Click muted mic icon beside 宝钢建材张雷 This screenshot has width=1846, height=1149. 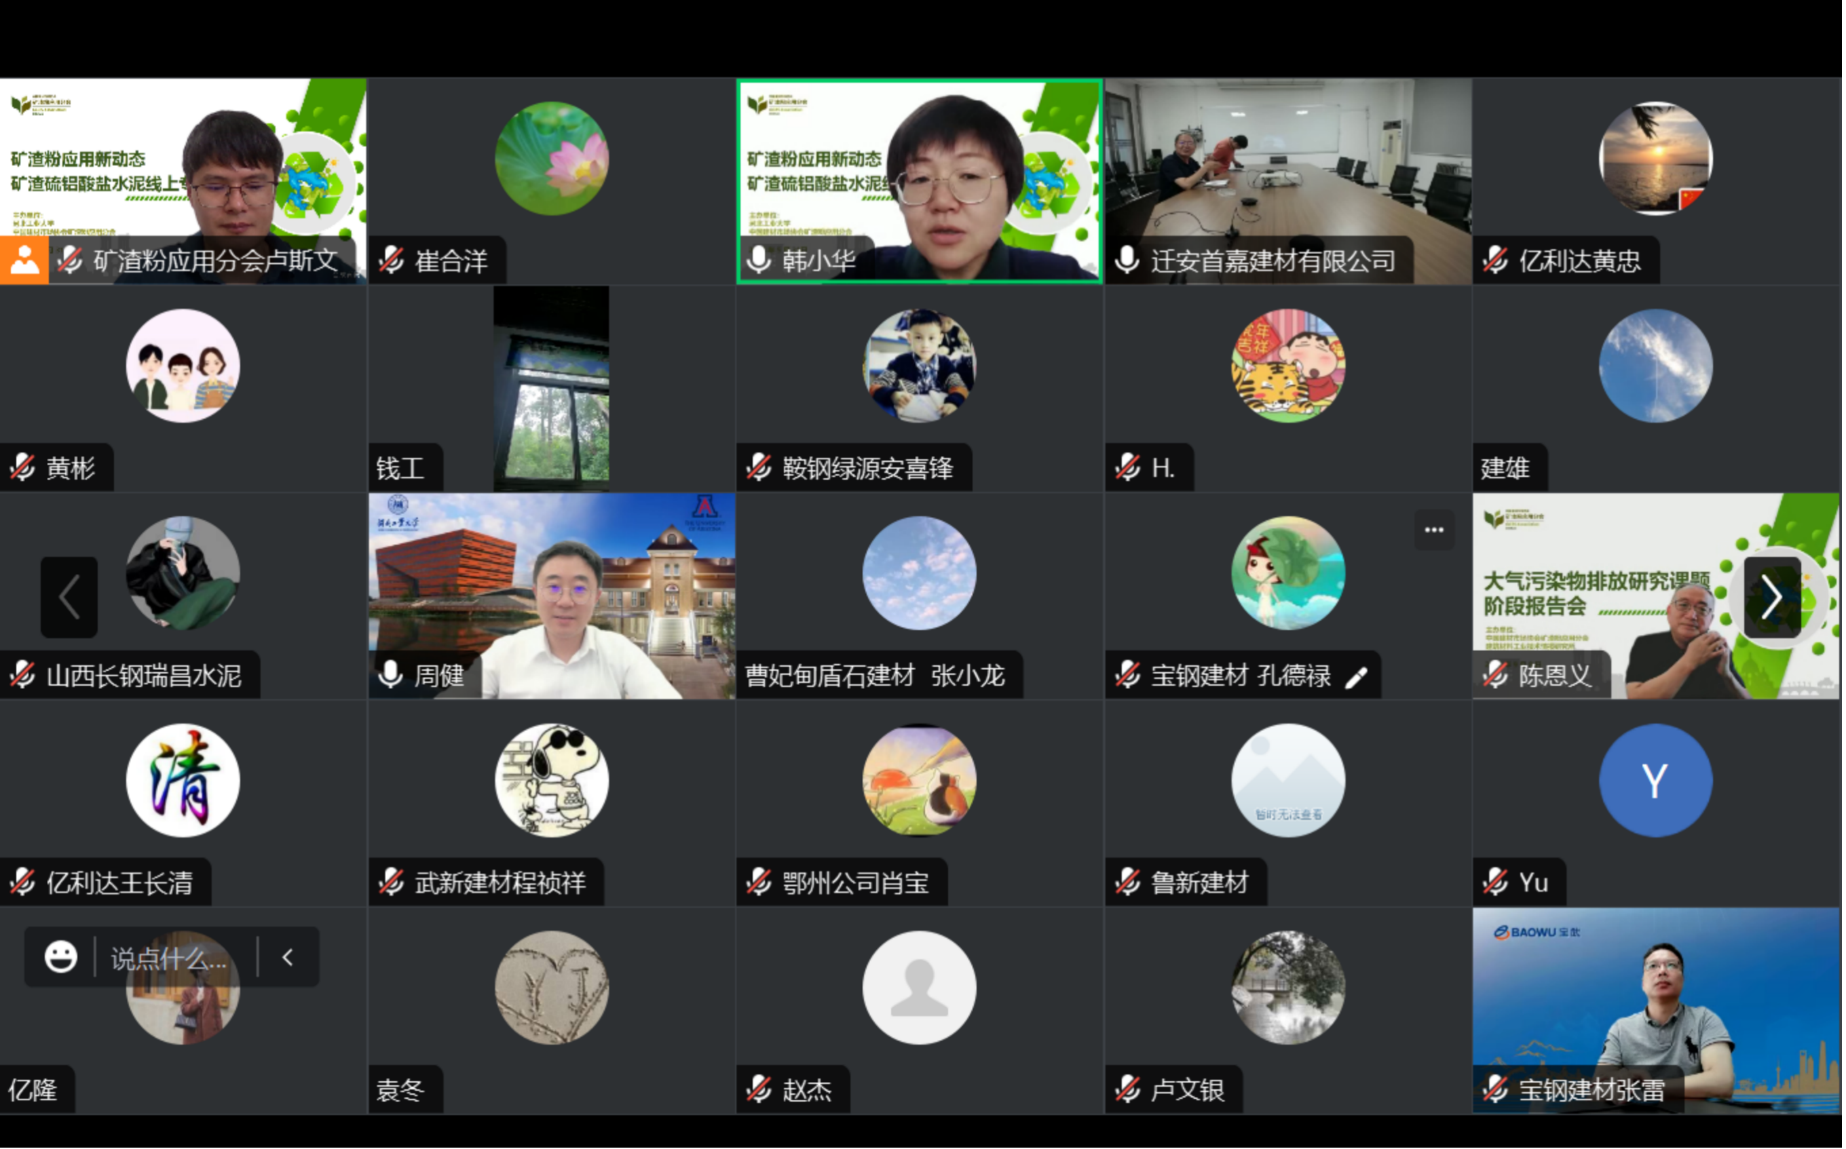(1494, 1090)
